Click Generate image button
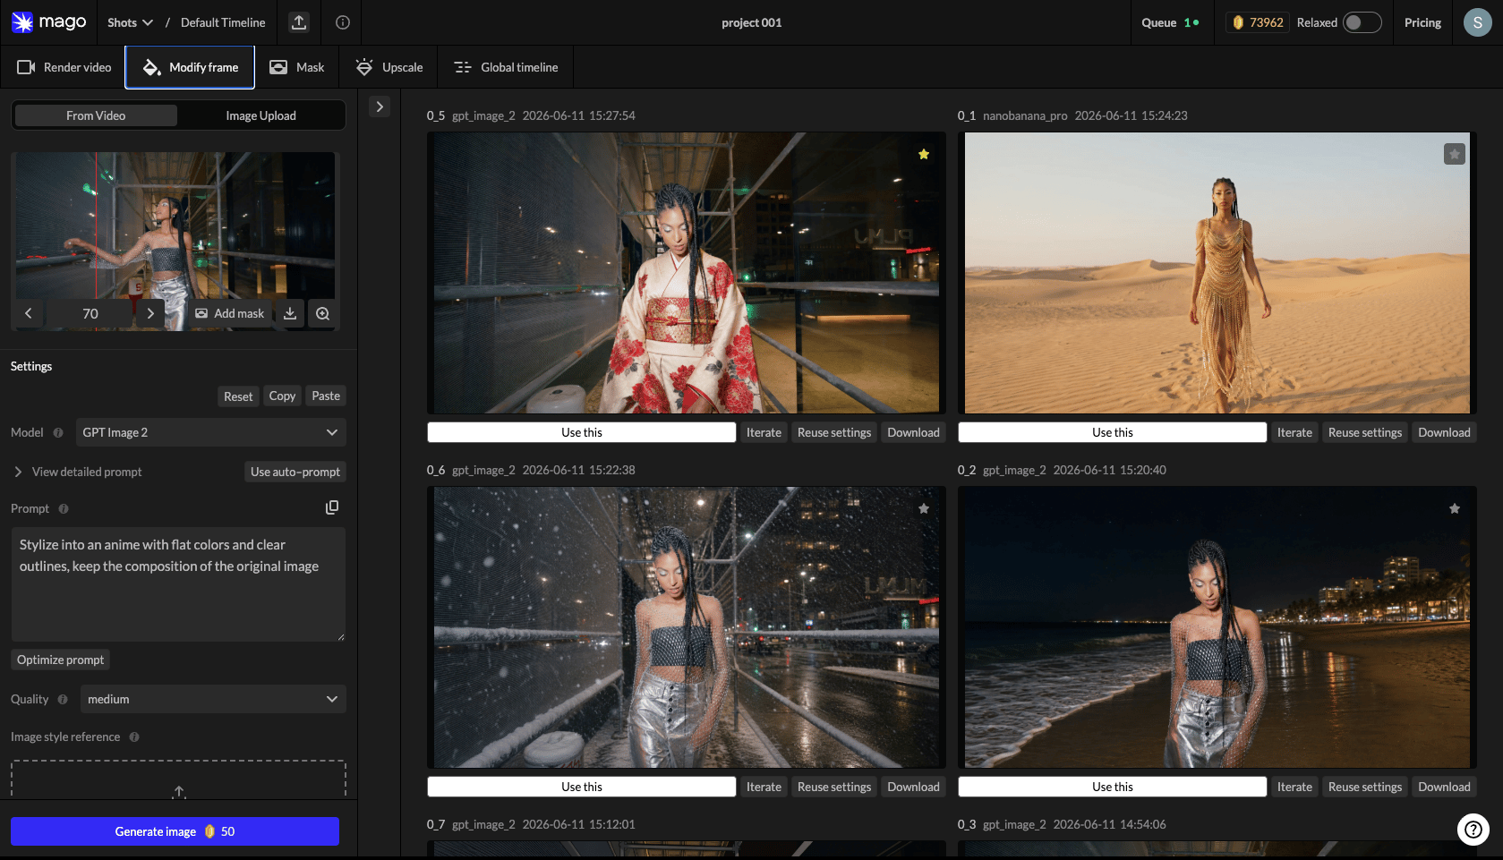 pos(175,831)
